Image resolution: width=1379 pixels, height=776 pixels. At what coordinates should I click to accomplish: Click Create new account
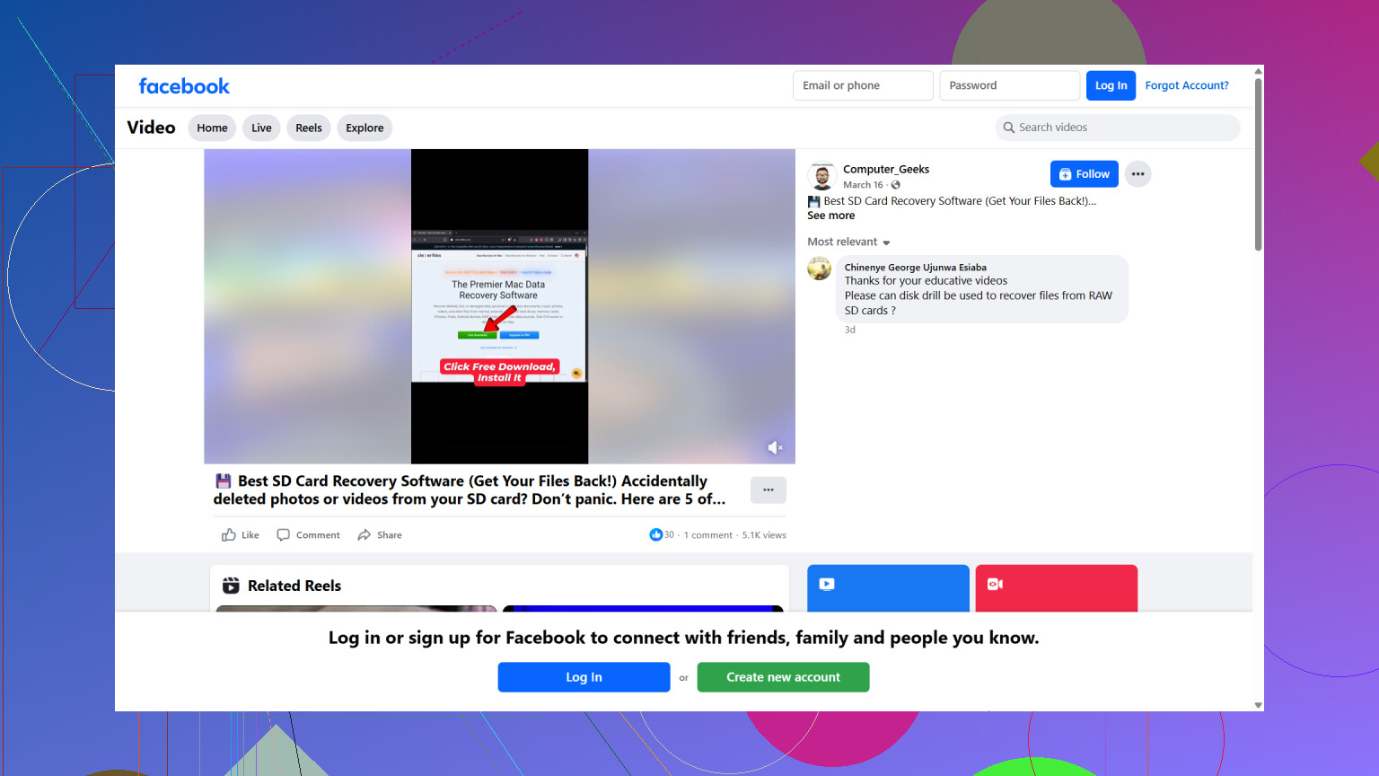point(783,677)
